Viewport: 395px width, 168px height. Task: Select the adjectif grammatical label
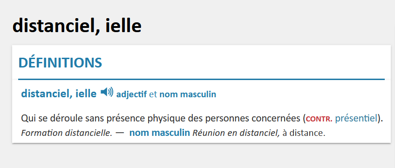coord(131,94)
